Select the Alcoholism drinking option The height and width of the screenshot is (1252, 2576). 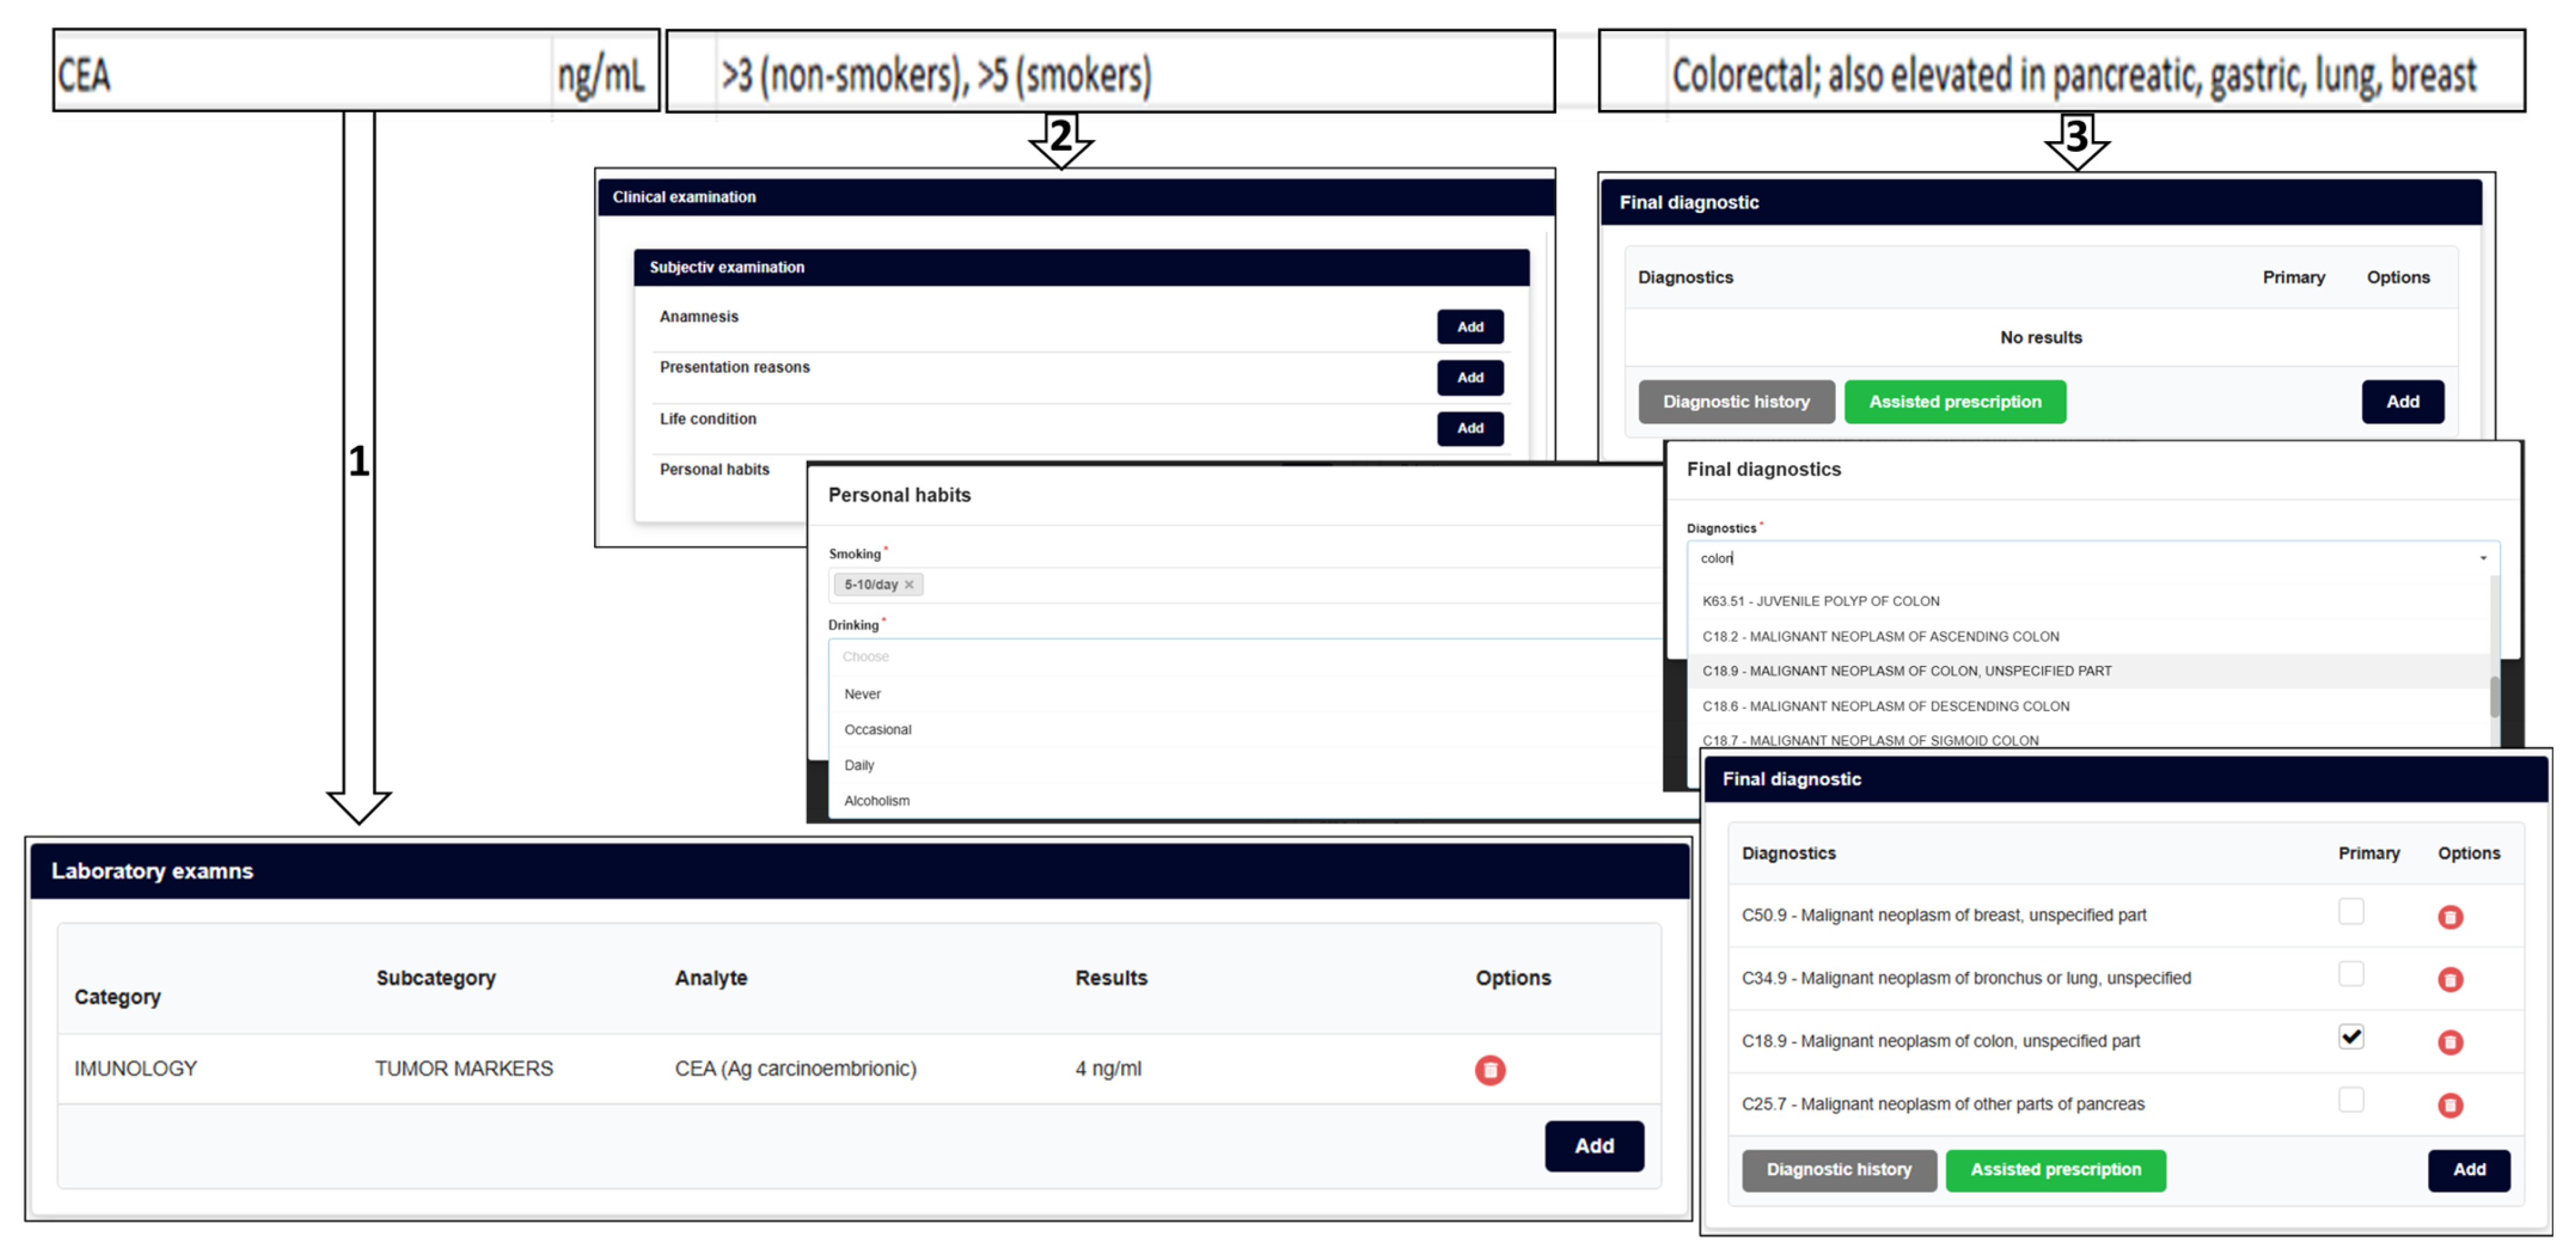coord(876,801)
